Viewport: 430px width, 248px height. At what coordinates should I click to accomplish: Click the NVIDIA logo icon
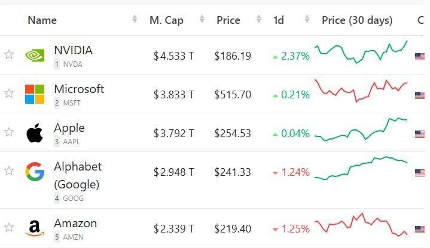[35, 55]
